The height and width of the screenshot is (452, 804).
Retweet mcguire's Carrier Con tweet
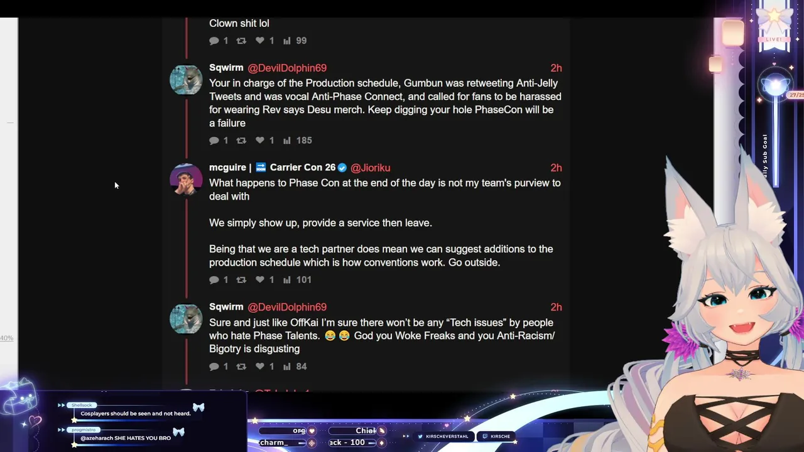coord(241,280)
